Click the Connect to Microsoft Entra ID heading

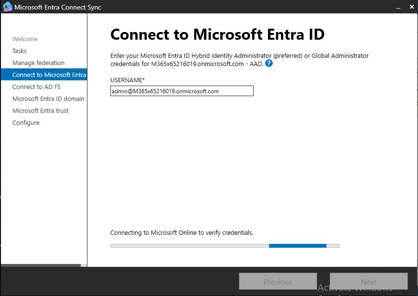coord(217,35)
